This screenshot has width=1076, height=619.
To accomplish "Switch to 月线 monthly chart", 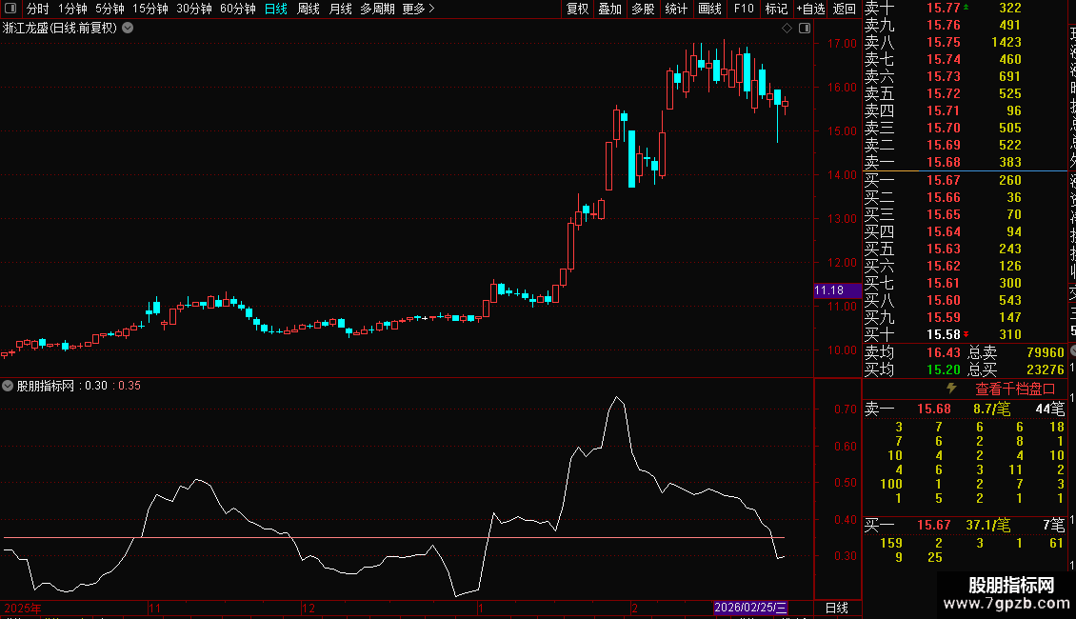I will (340, 9).
